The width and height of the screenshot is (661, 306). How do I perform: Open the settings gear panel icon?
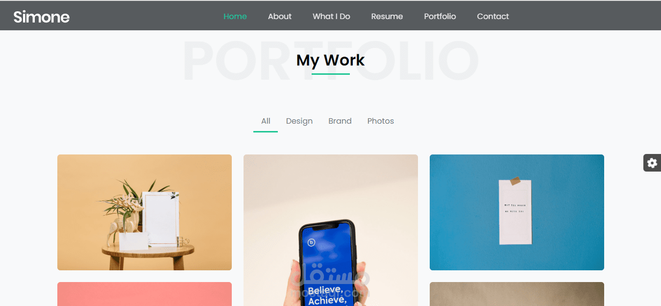click(x=652, y=163)
